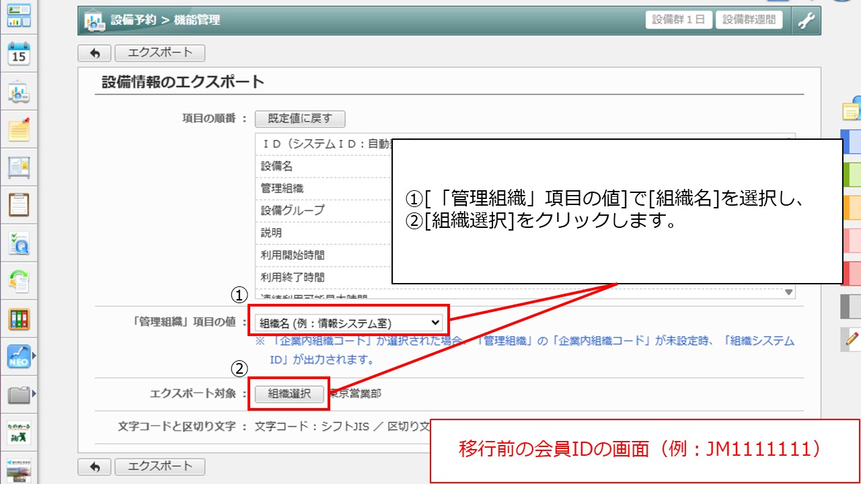Screen dimensions: 861x484
Task: Open the facility reservation projector icon in sidebar
Action: pos(19,92)
